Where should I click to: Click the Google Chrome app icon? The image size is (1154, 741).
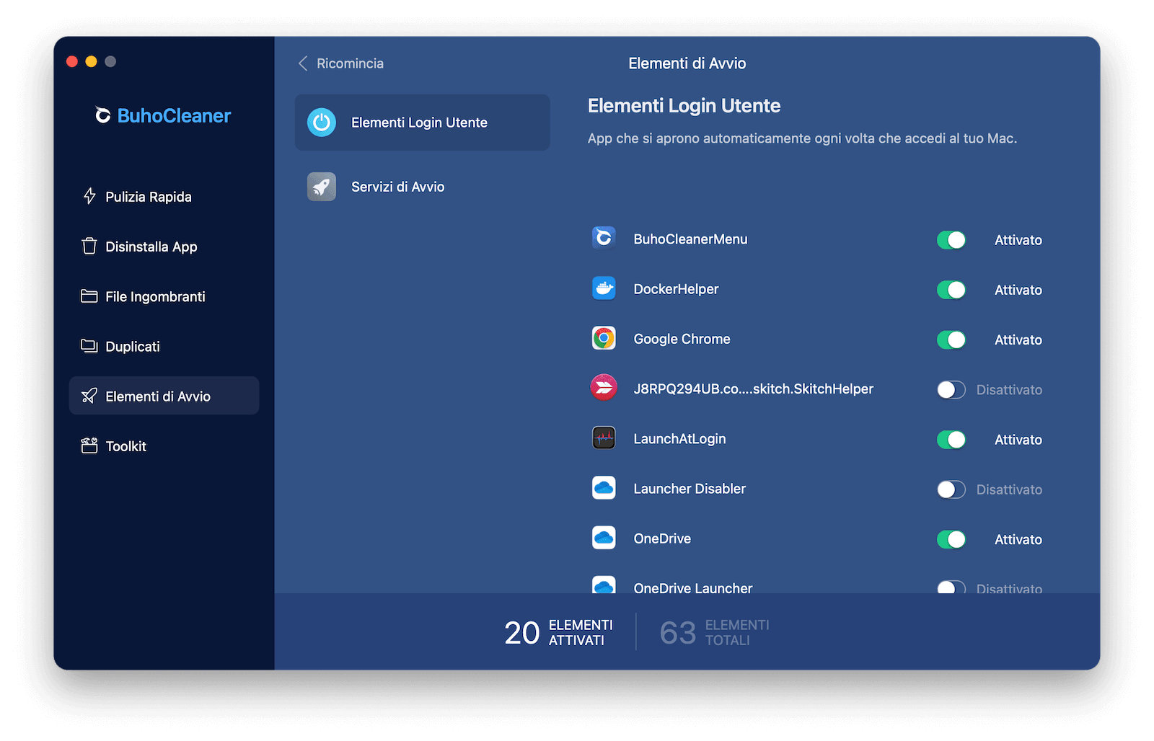point(604,339)
